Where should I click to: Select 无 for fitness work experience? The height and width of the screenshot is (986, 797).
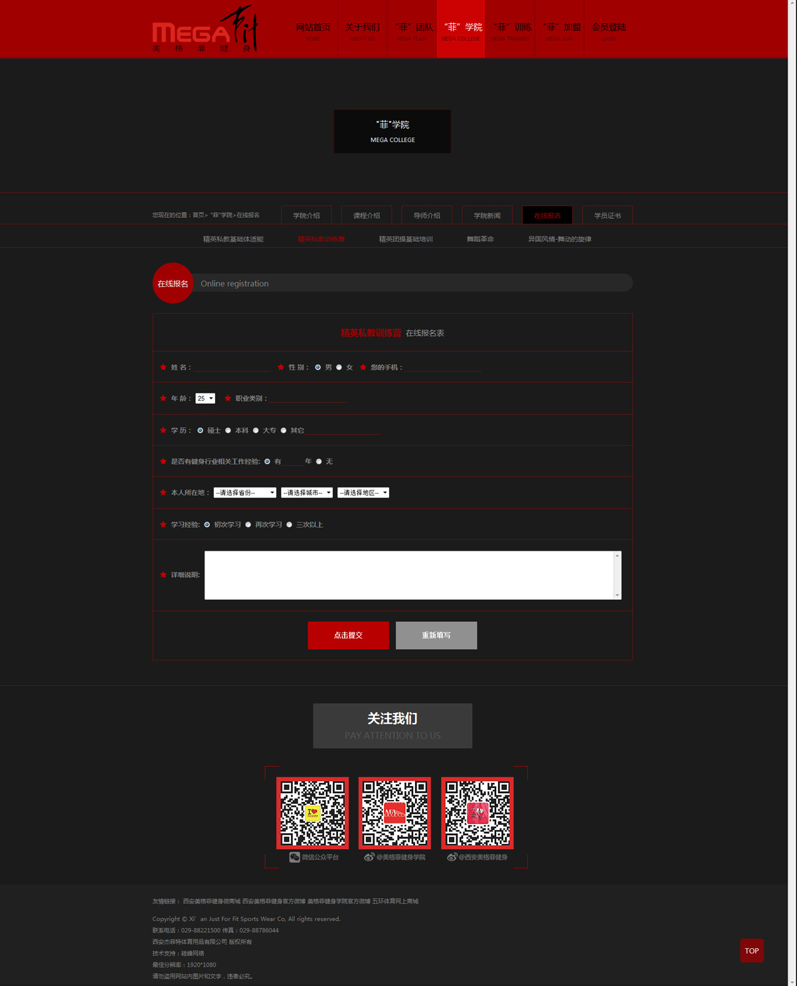pos(319,462)
